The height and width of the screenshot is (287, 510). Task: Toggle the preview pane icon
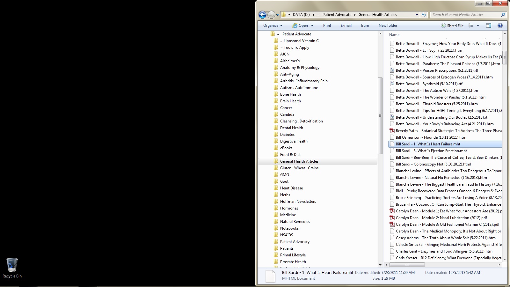(x=488, y=26)
